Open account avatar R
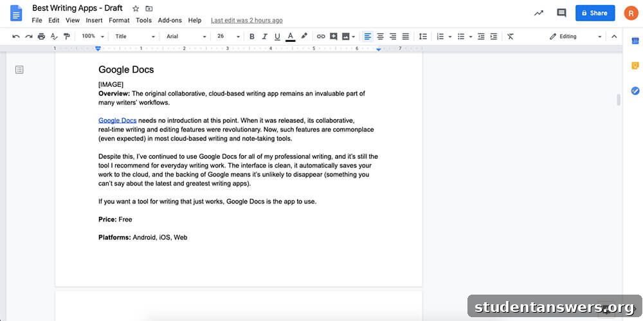The image size is (643, 321). coord(631,13)
